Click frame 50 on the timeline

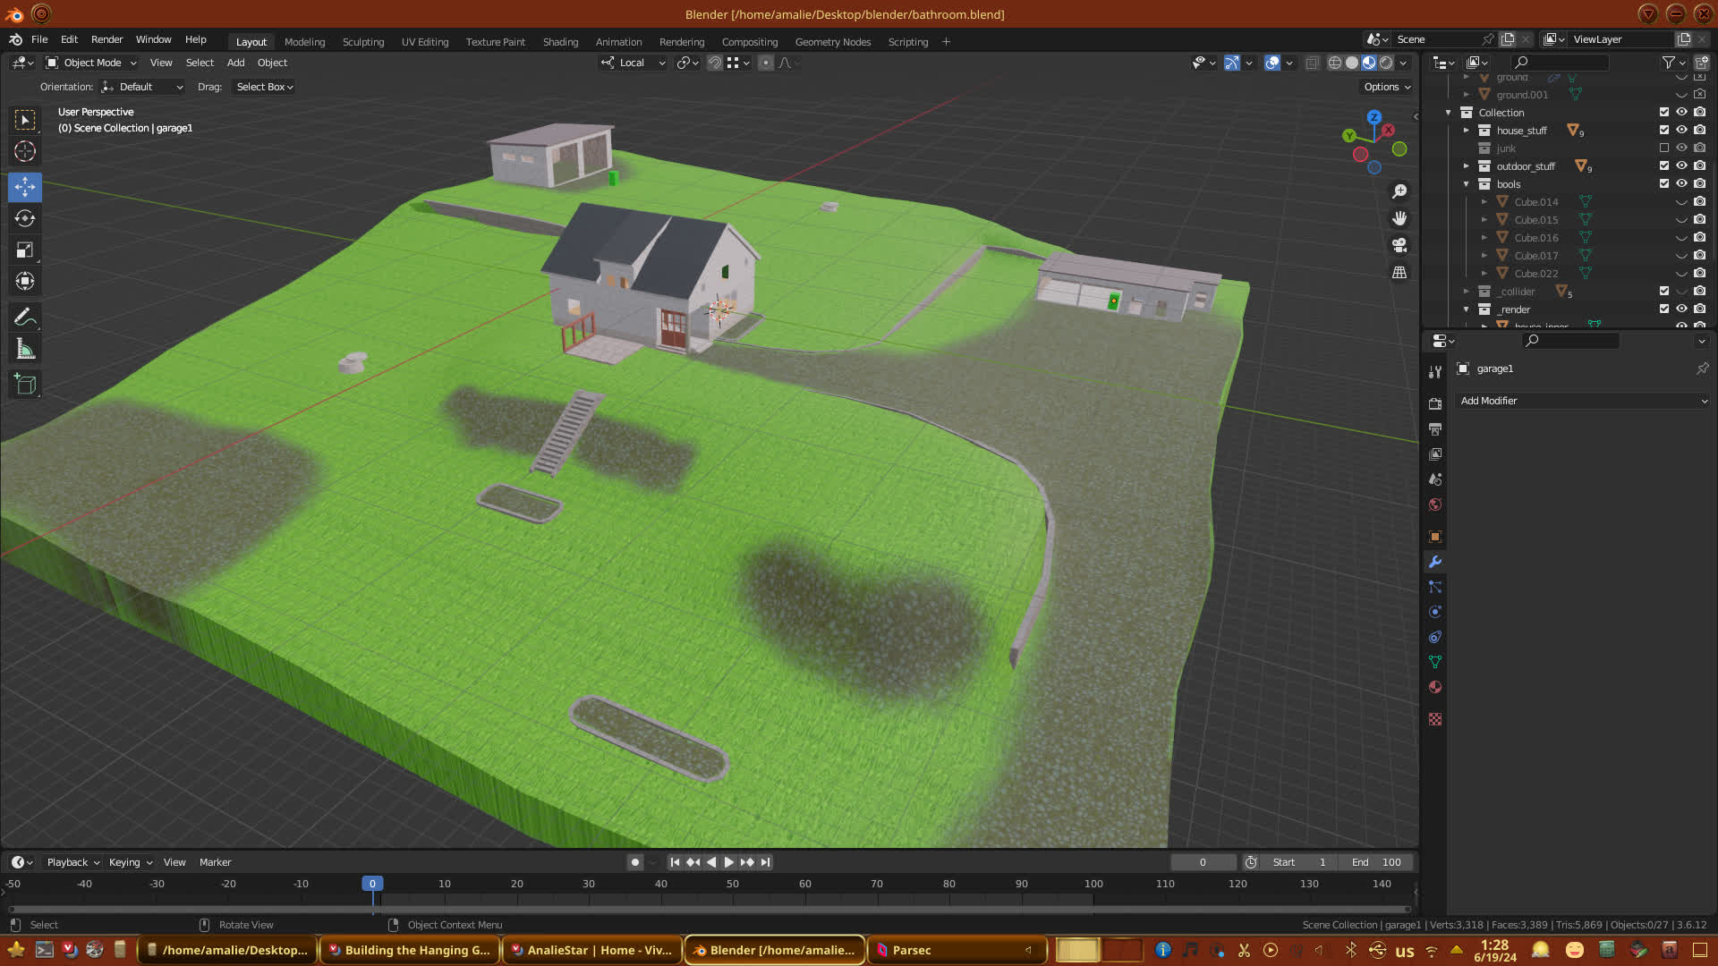(x=733, y=884)
